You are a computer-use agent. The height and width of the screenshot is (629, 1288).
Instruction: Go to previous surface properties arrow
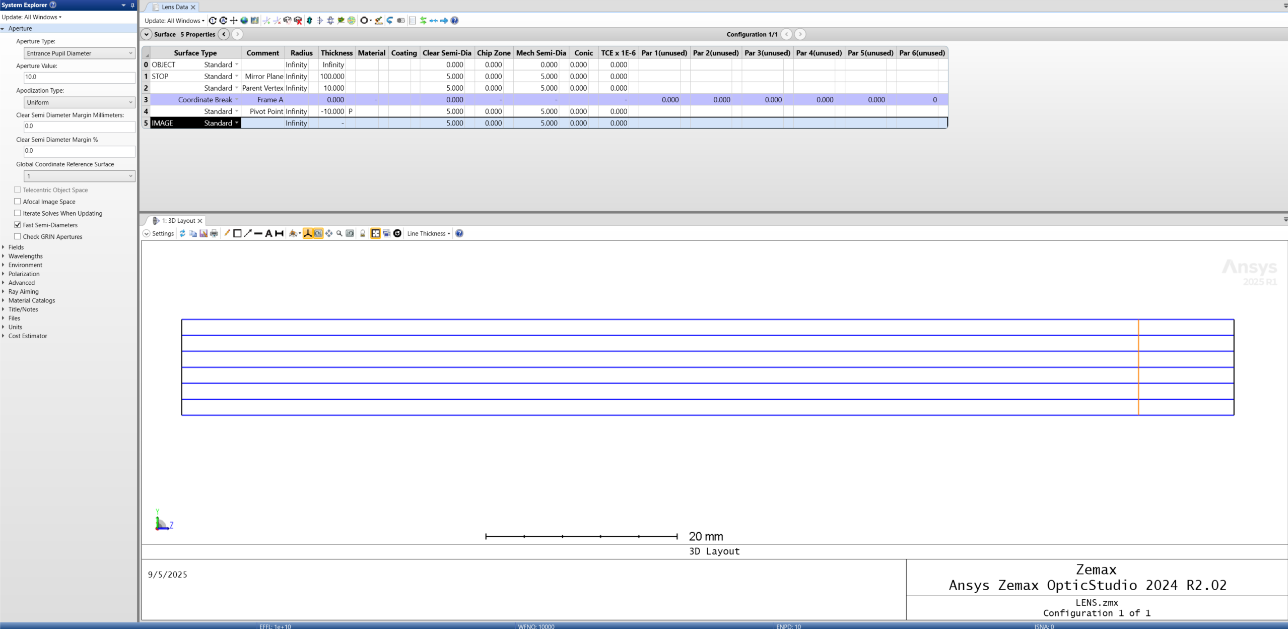pos(224,34)
